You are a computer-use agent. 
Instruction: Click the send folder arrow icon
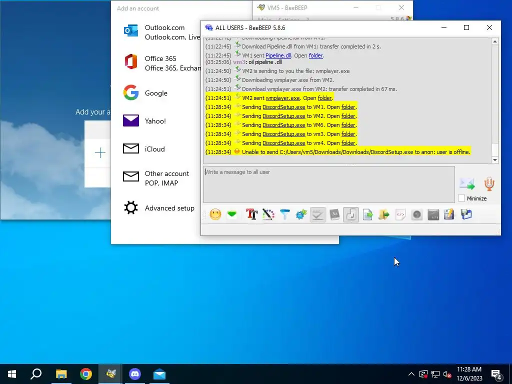[384, 214]
